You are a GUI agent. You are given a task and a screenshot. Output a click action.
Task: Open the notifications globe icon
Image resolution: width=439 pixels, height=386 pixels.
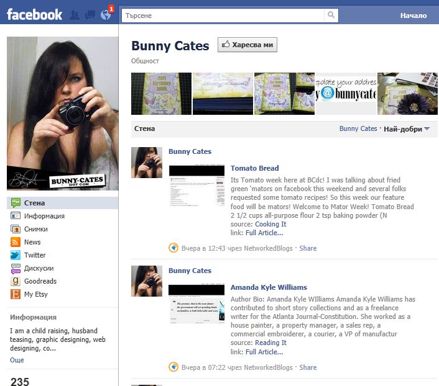click(x=106, y=15)
